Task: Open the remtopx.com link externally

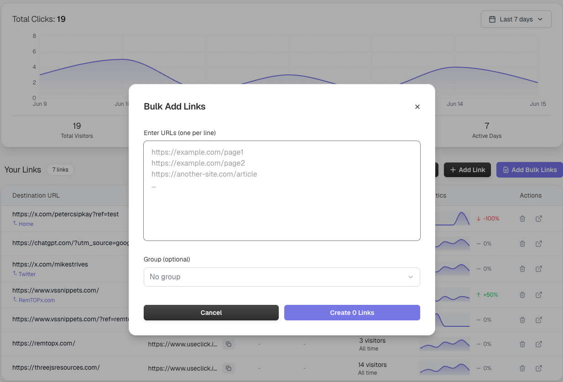Action: pos(538,344)
